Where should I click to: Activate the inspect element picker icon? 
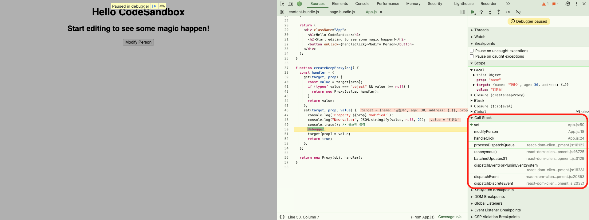point(282,4)
